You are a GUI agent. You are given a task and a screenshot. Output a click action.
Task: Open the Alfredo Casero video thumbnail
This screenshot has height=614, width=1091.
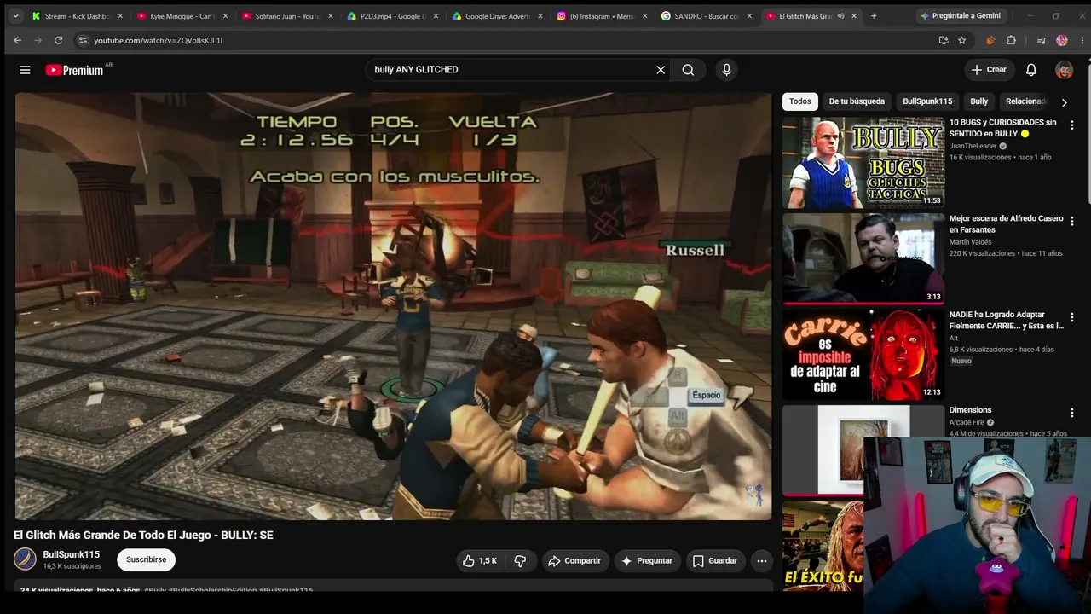[863, 258]
